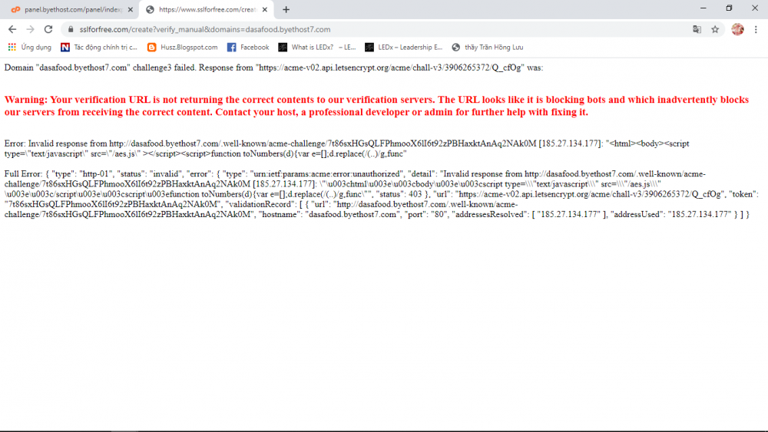
Task: Close the panel.byethost.com tab
Action: [x=131, y=9]
